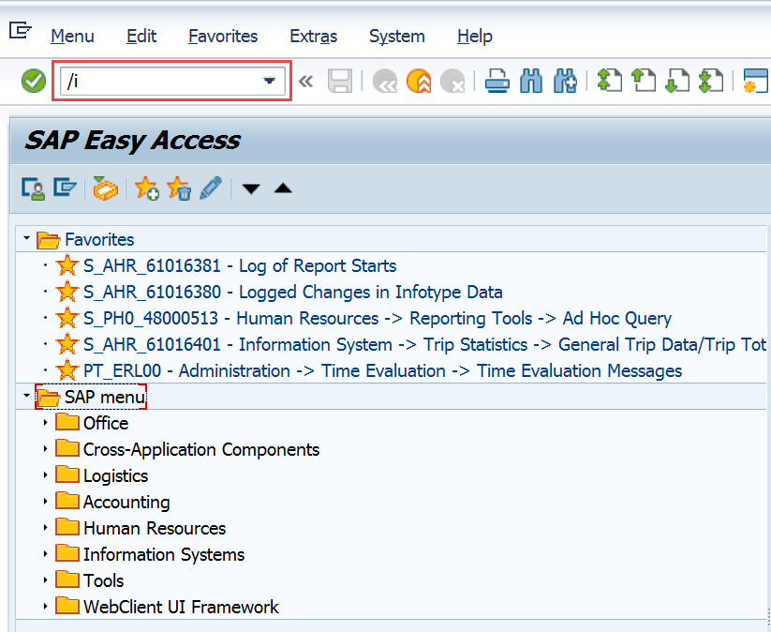Click the green Enter checkmark icon
Screen dimensions: 771x632
tap(34, 81)
